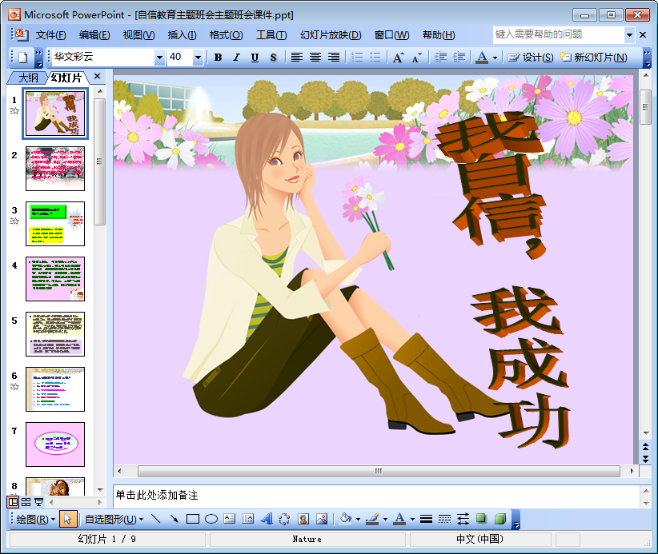
Task: Align text right
Action: pos(334,58)
